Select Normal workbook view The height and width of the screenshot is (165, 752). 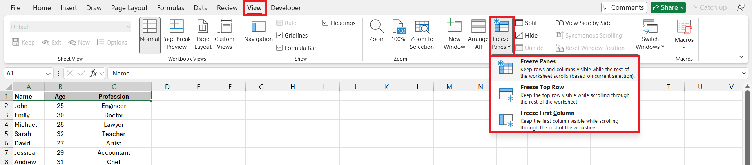pos(150,35)
